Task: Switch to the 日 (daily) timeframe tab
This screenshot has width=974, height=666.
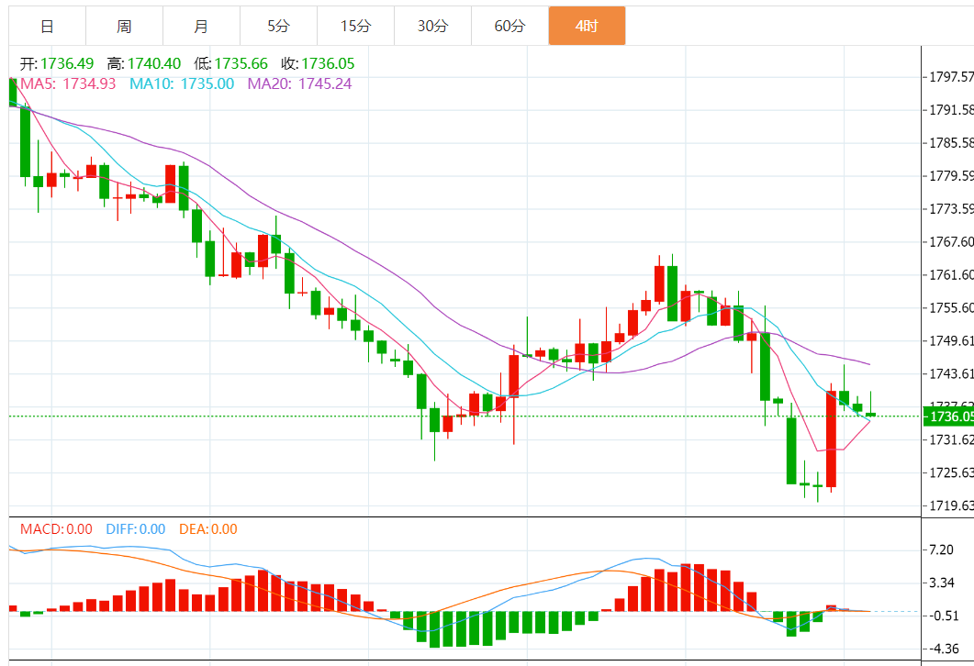Action: click(47, 26)
